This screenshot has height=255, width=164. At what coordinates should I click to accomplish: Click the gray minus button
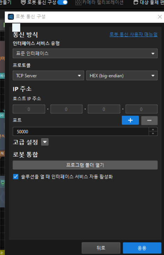point(149,120)
